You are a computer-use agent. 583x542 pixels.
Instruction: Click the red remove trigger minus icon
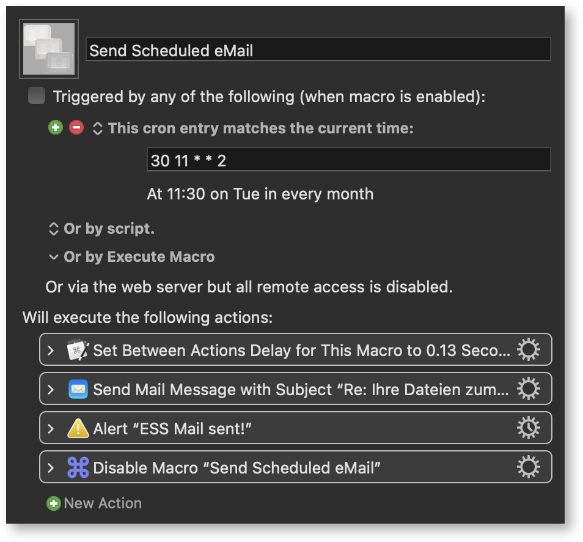coord(76,128)
